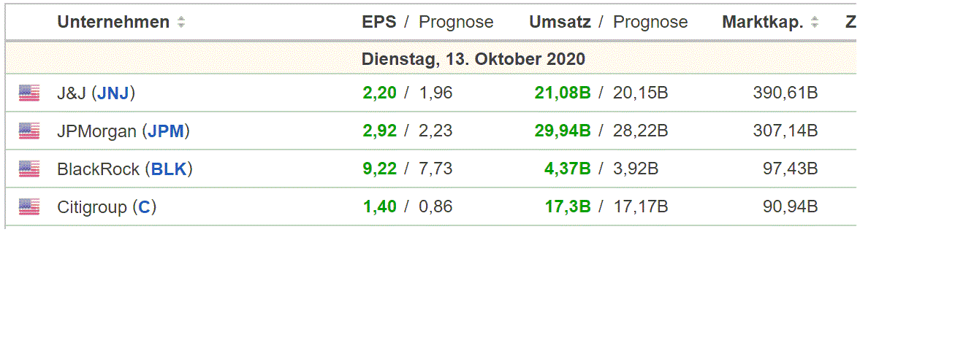
Task: Click the Marktkap. column header text
Action: pos(763,22)
